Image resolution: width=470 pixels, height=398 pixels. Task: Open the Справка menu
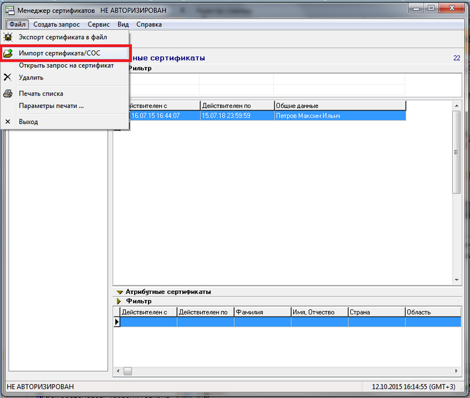(x=148, y=24)
